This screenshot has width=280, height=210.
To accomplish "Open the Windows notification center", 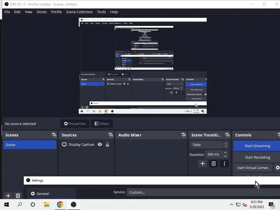I will pyautogui.click(x=272, y=205).
